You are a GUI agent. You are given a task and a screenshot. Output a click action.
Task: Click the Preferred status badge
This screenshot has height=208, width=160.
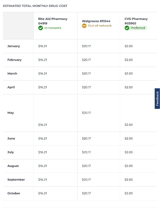pos(136,28)
